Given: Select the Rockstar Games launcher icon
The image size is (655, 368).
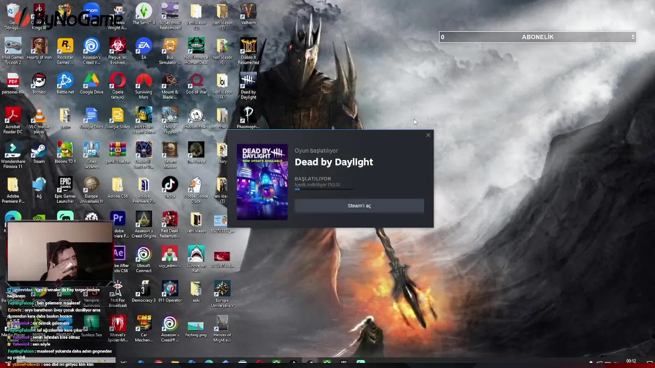Looking at the screenshot, I should tap(65, 52).
